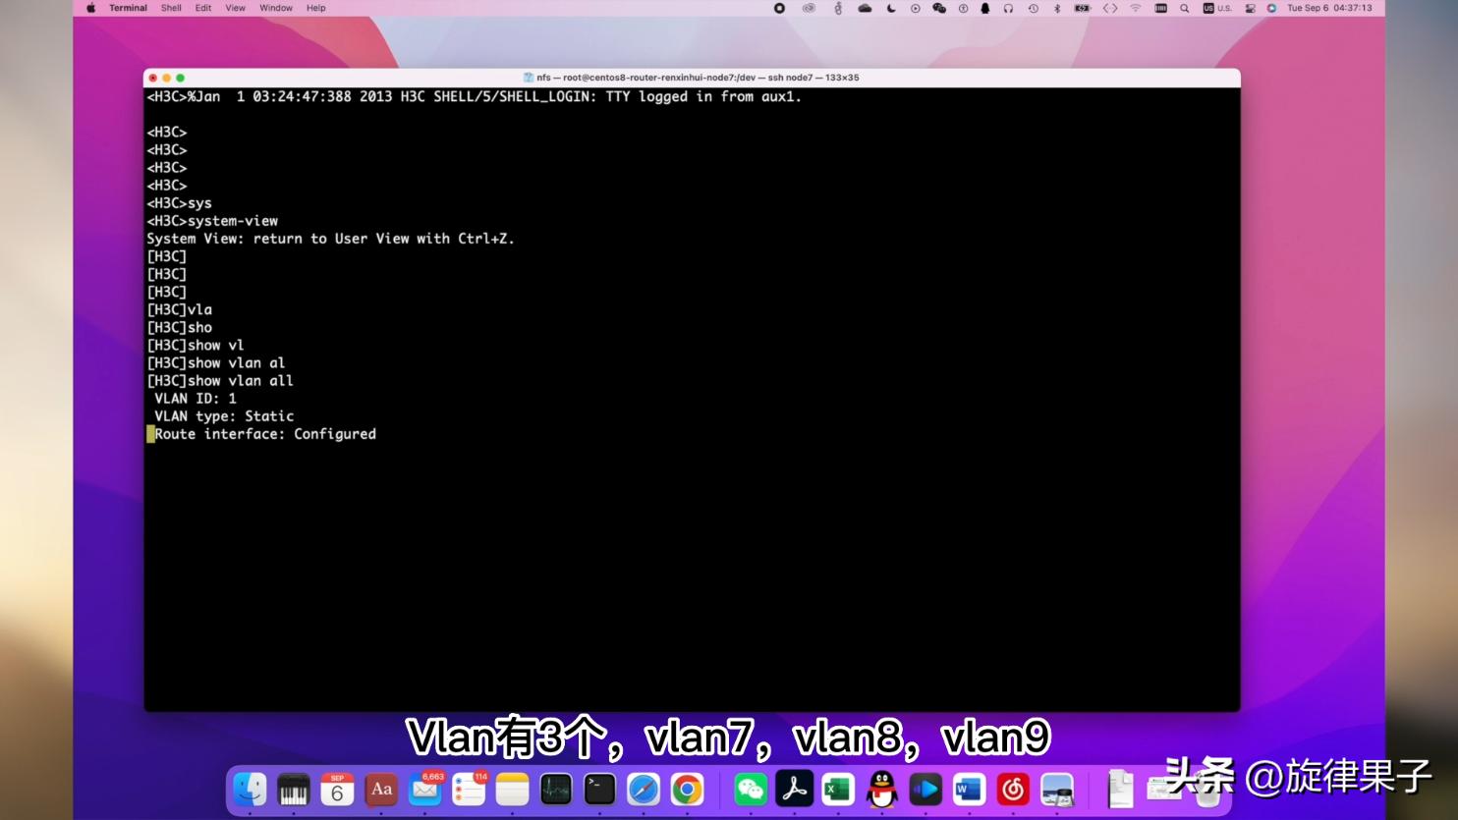Show battery status in menu bar

click(1082, 8)
